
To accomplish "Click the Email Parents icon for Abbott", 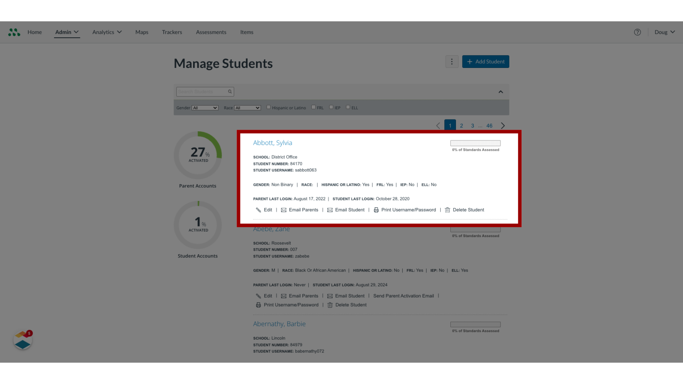I will 283,209.
